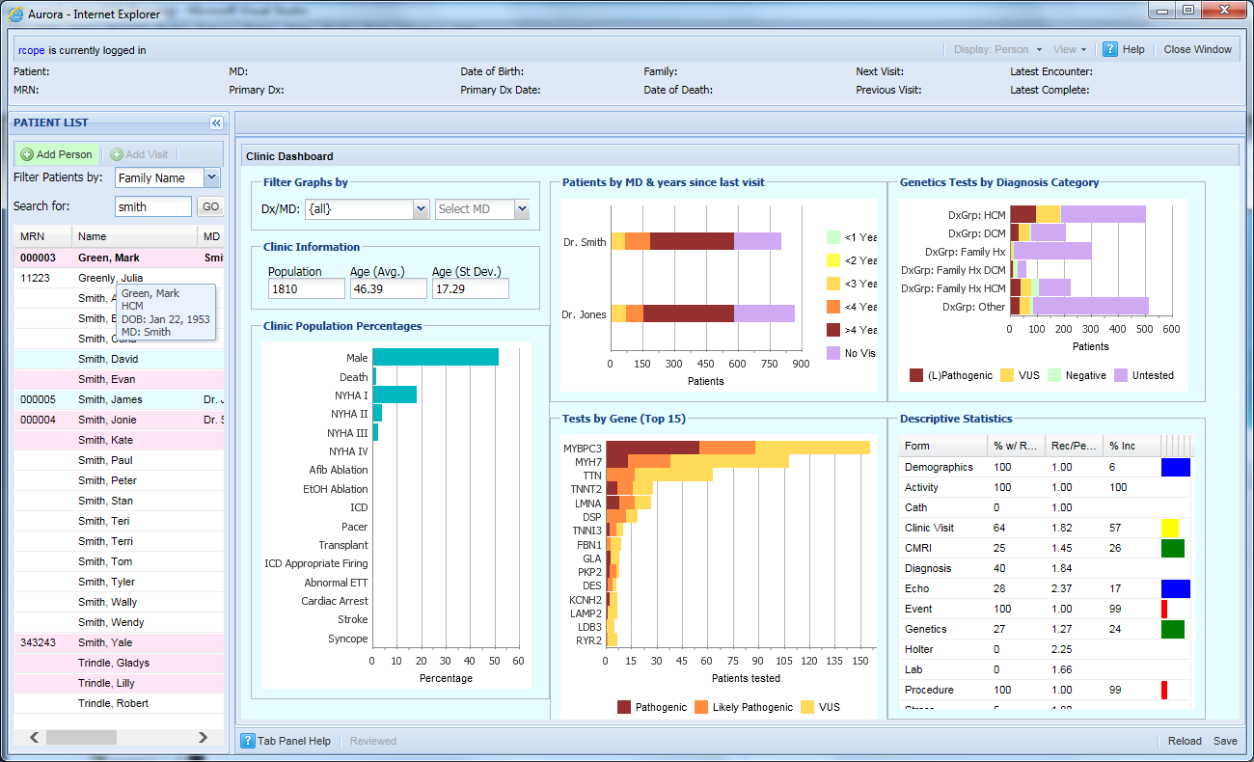
Task: Expand the Dx/MD filter dropdown
Action: click(x=421, y=209)
